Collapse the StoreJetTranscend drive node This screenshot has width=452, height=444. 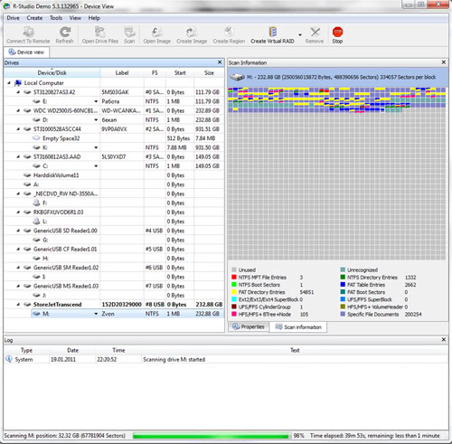[x=18, y=305]
